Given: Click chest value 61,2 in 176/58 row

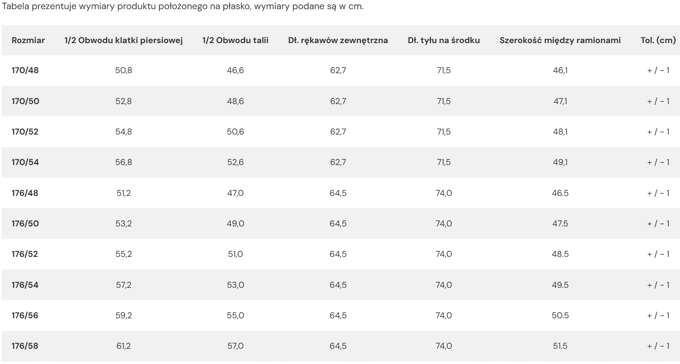Looking at the screenshot, I should pyautogui.click(x=124, y=346).
